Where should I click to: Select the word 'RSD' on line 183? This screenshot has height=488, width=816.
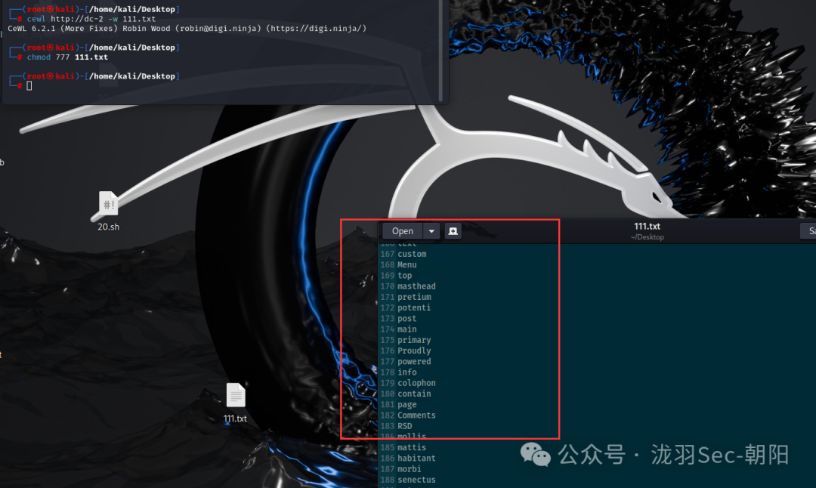pyautogui.click(x=404, y=426)
